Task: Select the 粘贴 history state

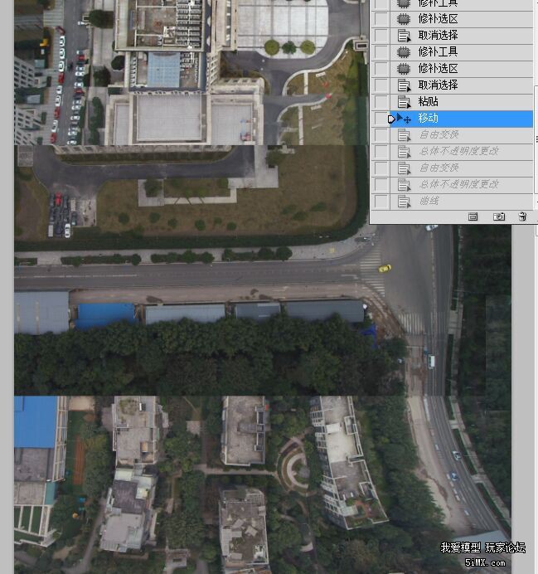Action: pyautogui.click(x=428, y=102)
